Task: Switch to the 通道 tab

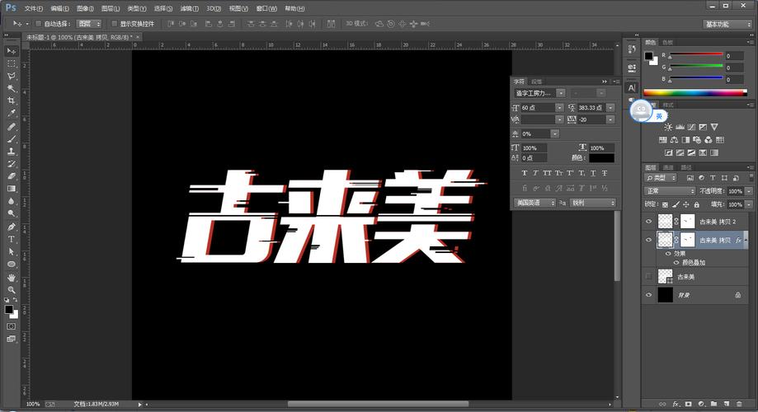Action: (x=668, y=167)
